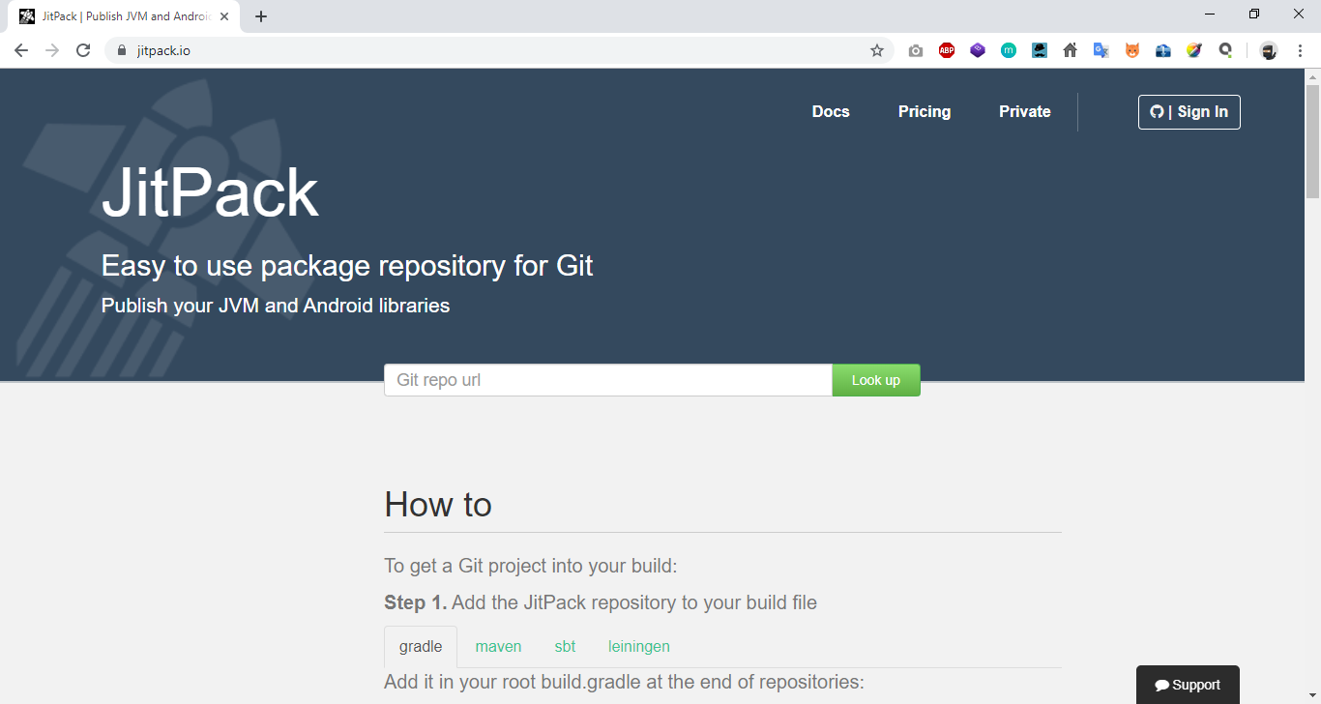Reload the page using the refresh icon
Screen dimensions: 1321x704
click(x=82, y=49)
